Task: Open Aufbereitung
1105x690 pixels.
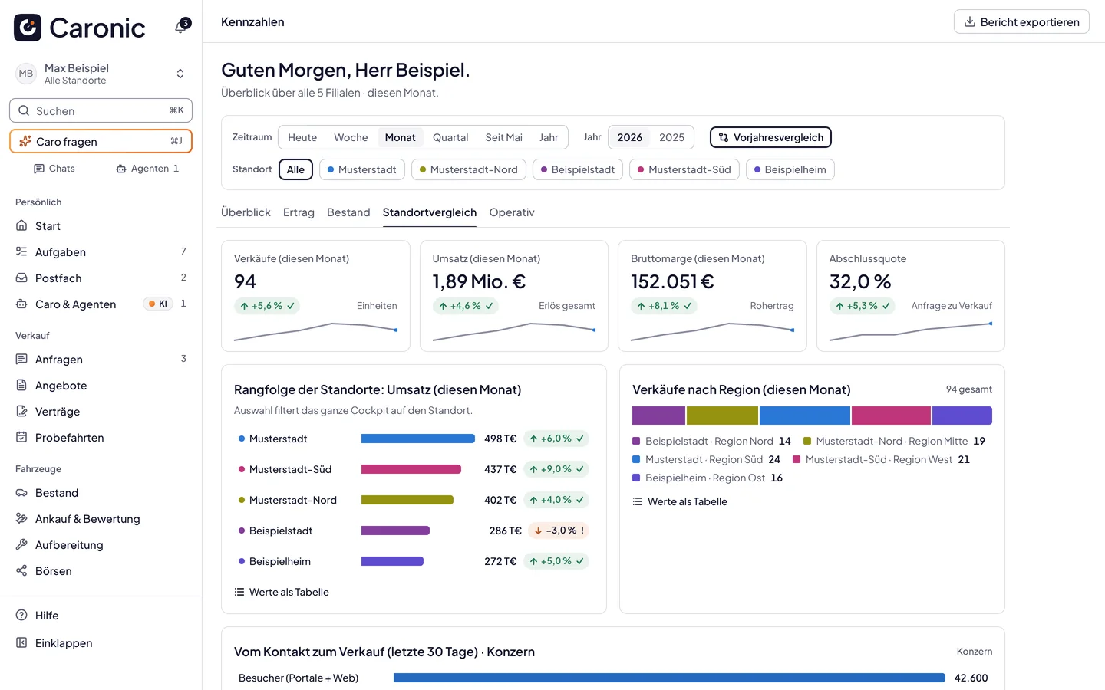Action: 101,545
